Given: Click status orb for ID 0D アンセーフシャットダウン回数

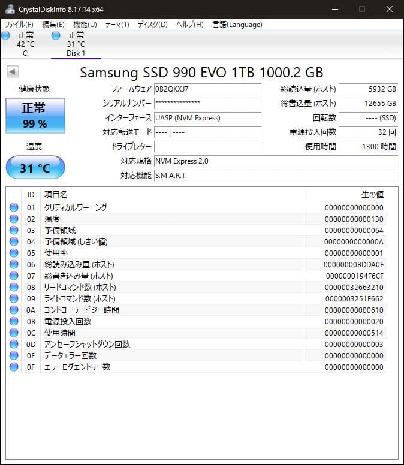Looking at the screenshot, I should coord(14,344).
